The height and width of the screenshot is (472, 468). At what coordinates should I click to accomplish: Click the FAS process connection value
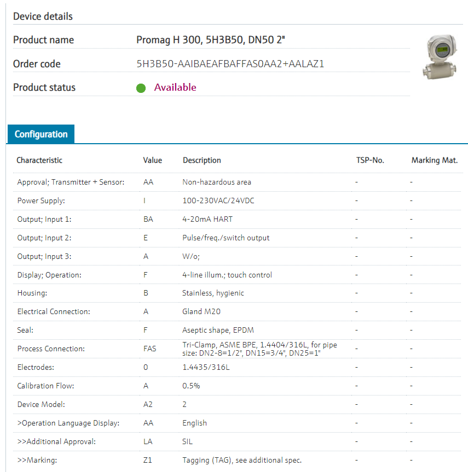click(149, 349)
